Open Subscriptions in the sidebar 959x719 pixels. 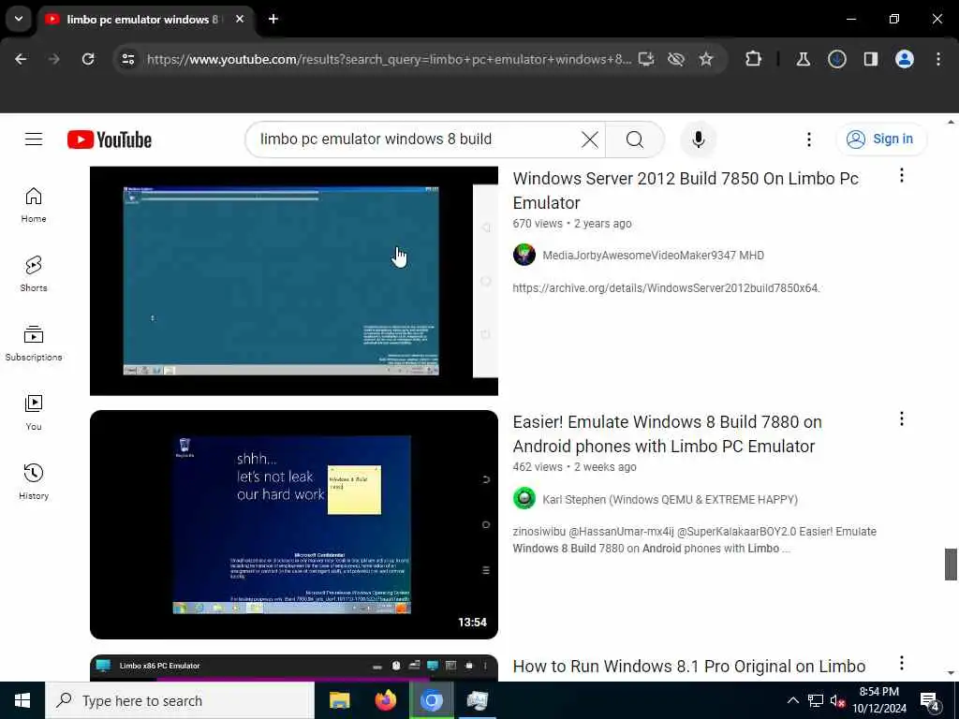point(34,344)
